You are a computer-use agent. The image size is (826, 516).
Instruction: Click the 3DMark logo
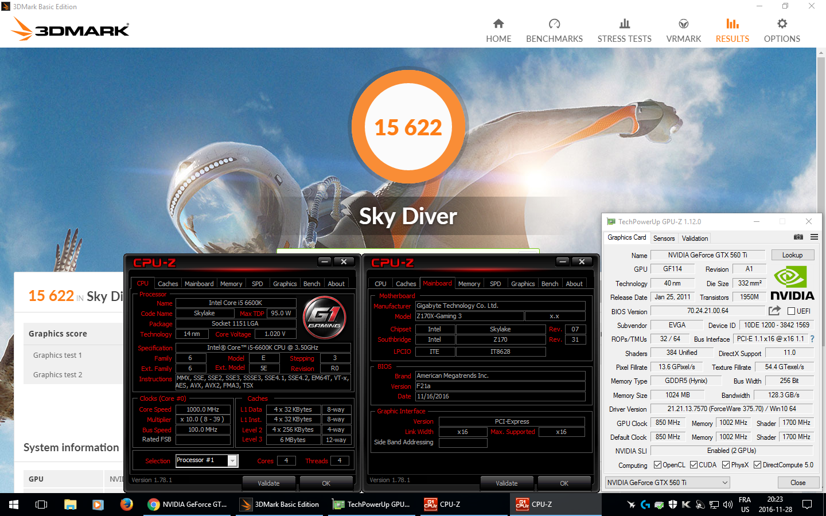71,29
